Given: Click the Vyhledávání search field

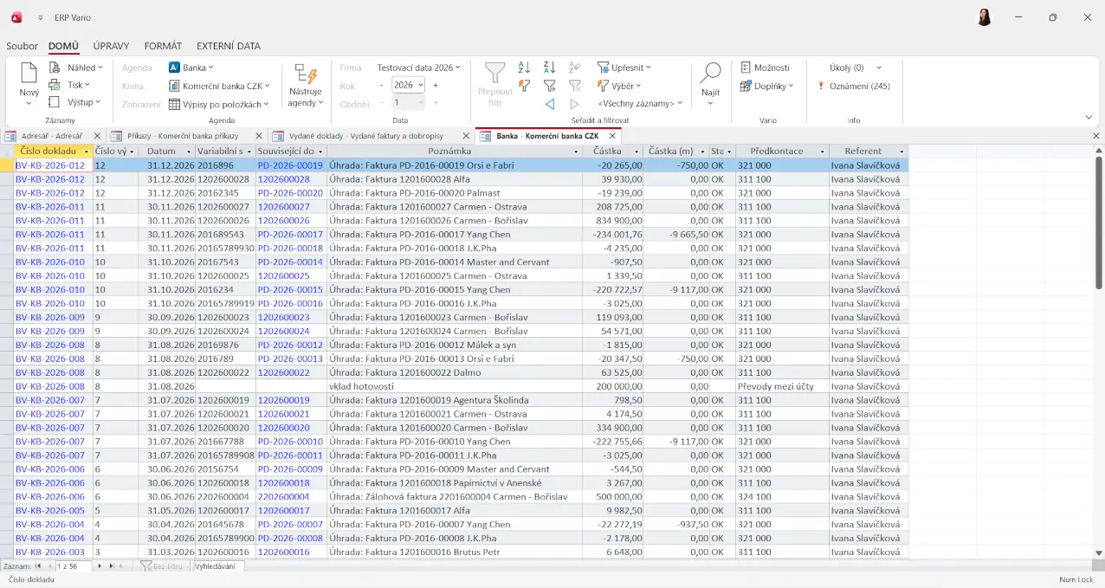Looking at the screenshot, I should click(218, 566).
